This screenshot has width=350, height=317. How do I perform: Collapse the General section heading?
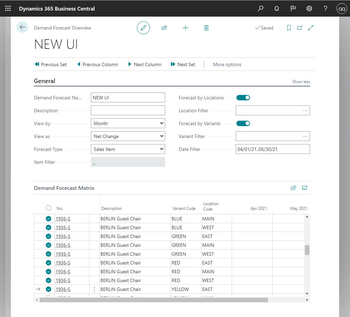click(44, 81)
